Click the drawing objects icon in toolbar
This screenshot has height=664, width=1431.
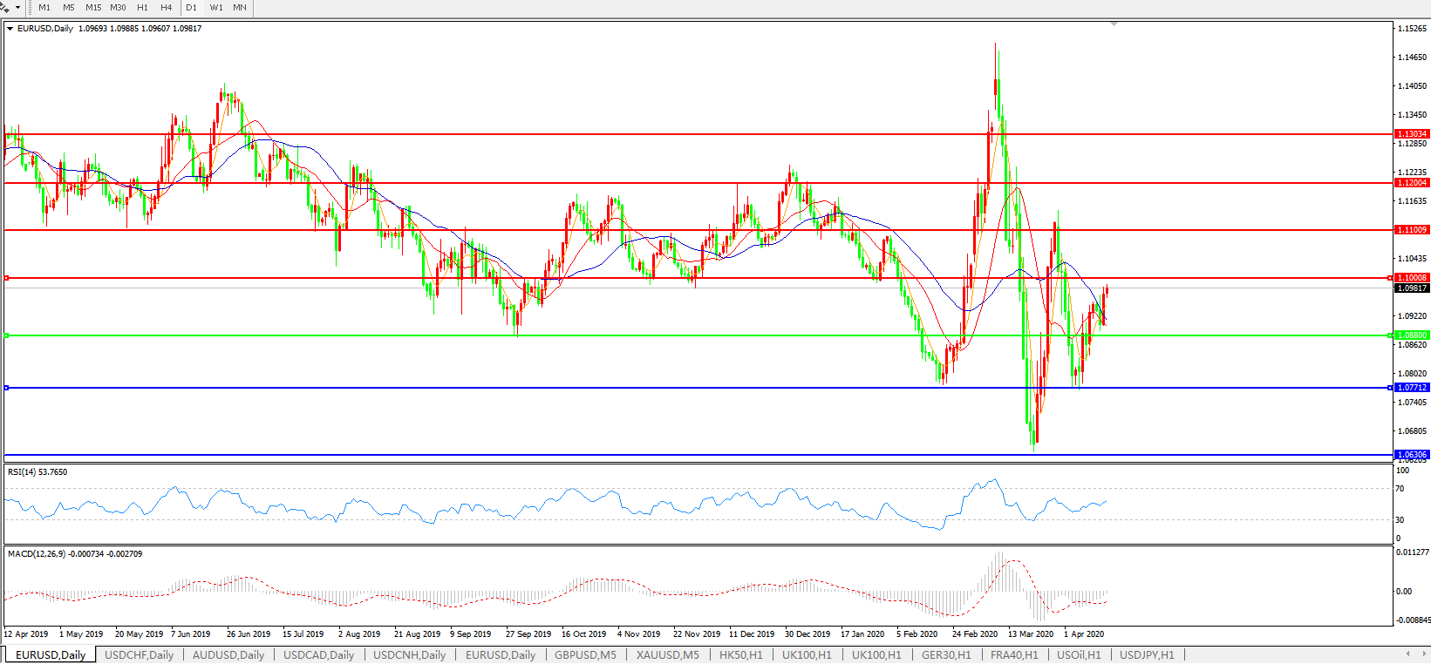[5, 7]
